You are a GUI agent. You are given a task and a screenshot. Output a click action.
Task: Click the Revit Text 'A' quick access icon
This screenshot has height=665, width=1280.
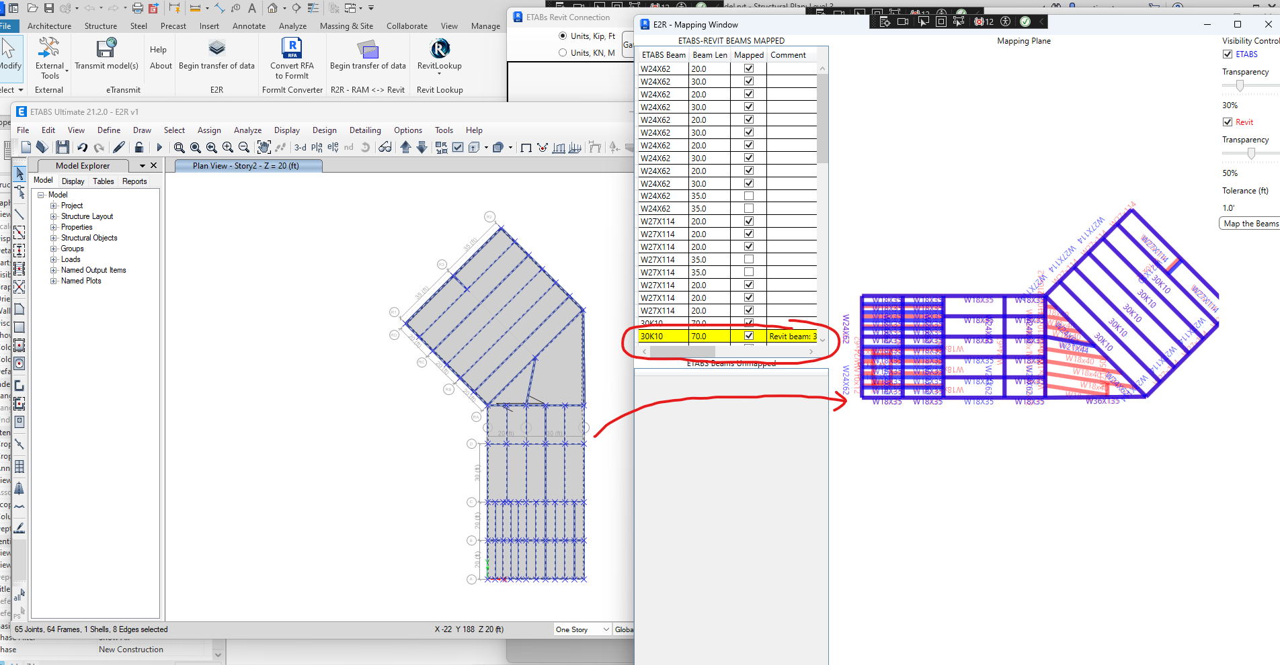(x=251, y=8)
